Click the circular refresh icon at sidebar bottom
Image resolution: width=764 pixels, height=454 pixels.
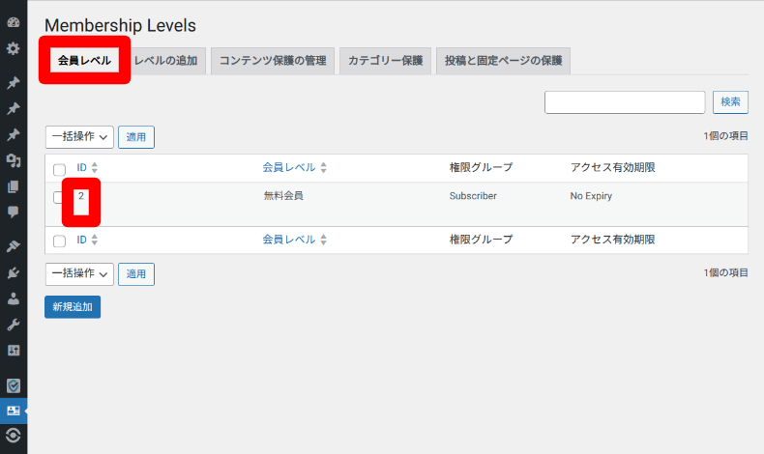[14, 435]
